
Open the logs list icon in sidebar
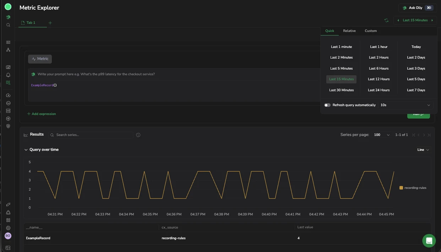(8, 42)
